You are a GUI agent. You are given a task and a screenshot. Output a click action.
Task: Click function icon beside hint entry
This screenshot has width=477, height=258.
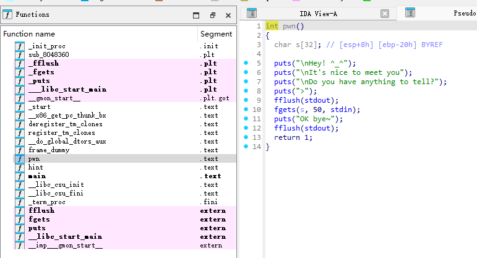pos(19,168)
